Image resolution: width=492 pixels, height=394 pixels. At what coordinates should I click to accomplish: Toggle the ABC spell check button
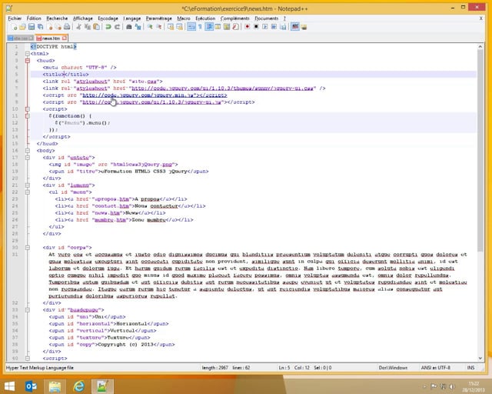tap(295, 27)
